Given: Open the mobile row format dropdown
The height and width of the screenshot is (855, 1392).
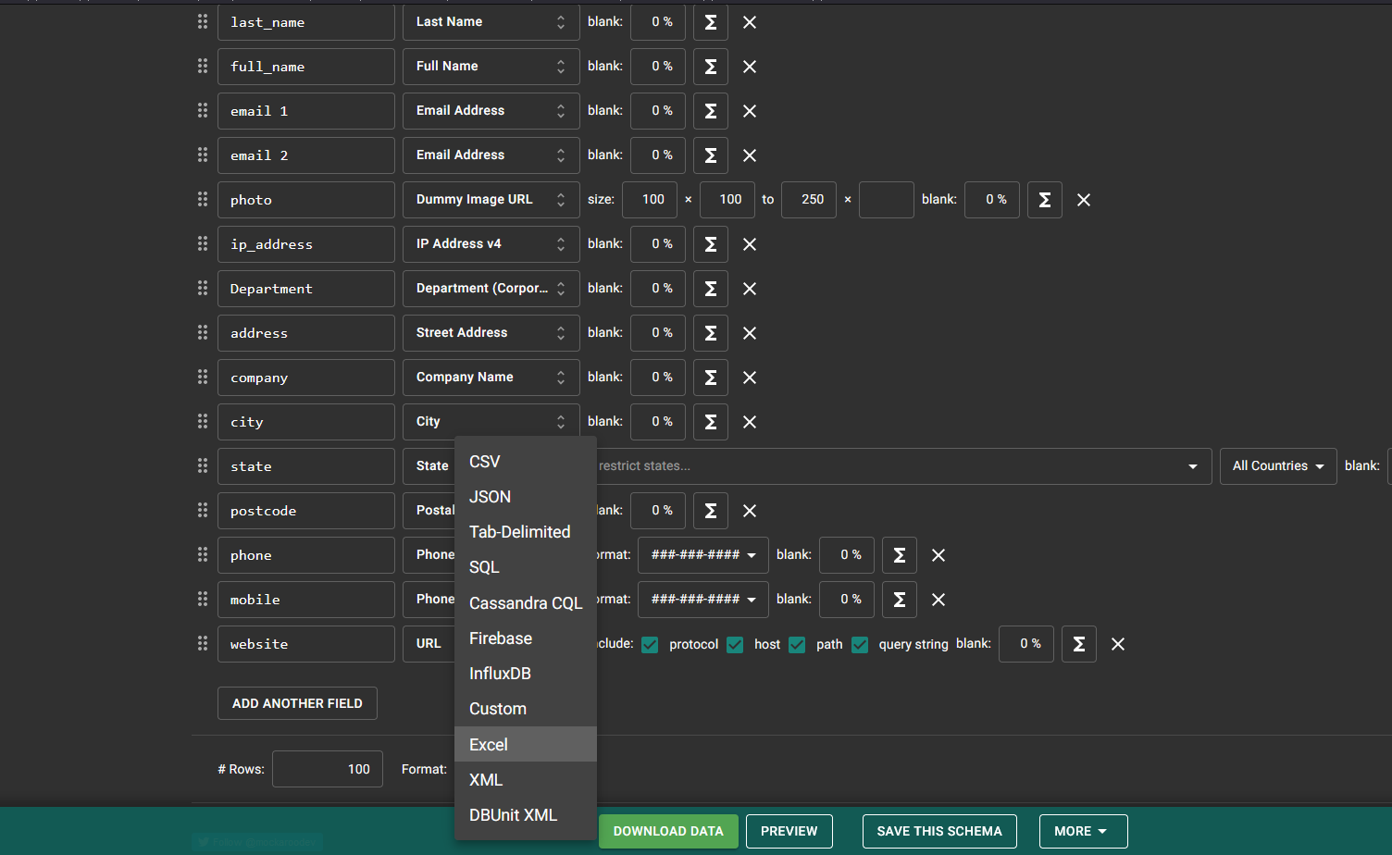Looking at the screenshot, I should (x=703, y=600).
